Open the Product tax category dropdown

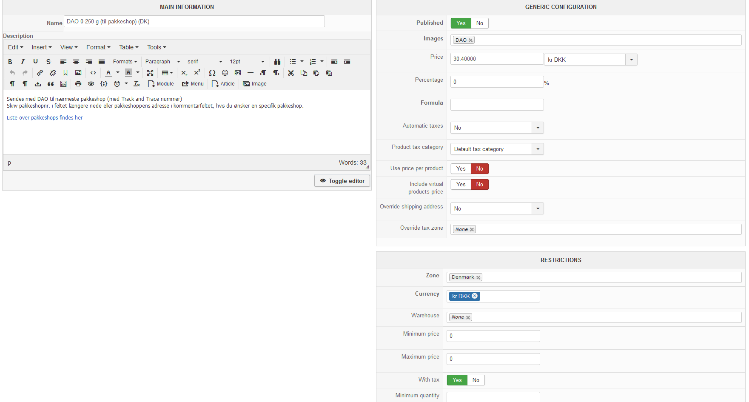[538, 149]
